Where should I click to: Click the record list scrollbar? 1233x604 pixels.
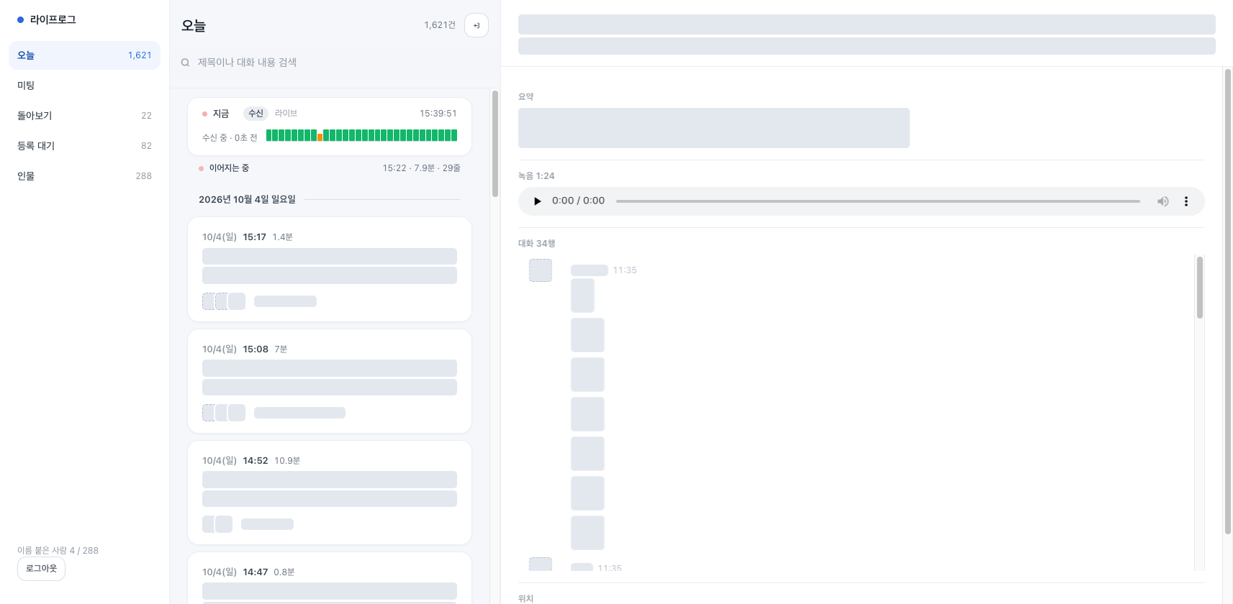[495, 143]
